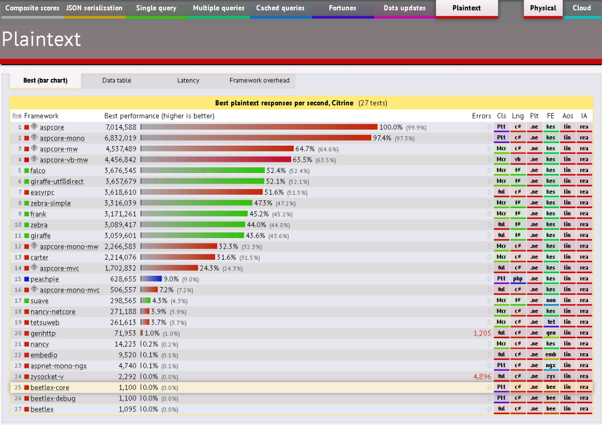Viewport: 602px width, 425px height.
Task: Click the 4,896 errors value for zysocket-v
Action: point(482,377)
